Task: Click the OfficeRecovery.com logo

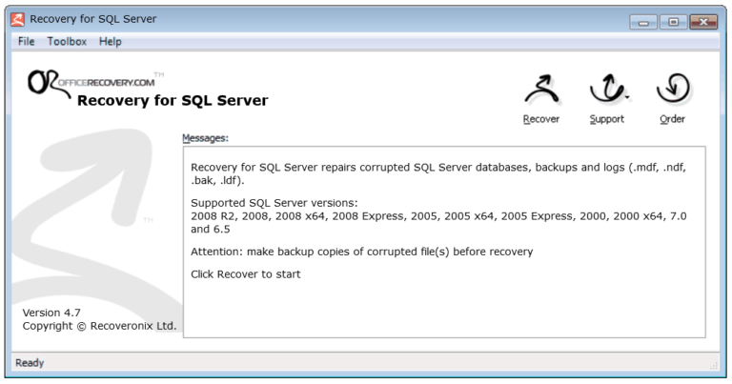Action: [x=93, y=84]
